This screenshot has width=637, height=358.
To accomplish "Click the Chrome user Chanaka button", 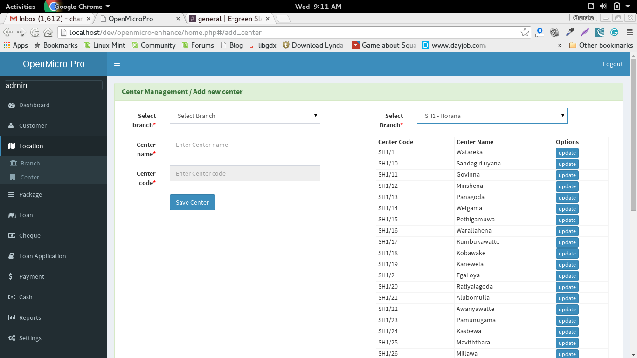I will [x=583, y=18].
